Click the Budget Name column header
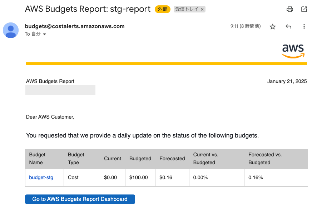This screenshot has width=317, height=213. 44,159
